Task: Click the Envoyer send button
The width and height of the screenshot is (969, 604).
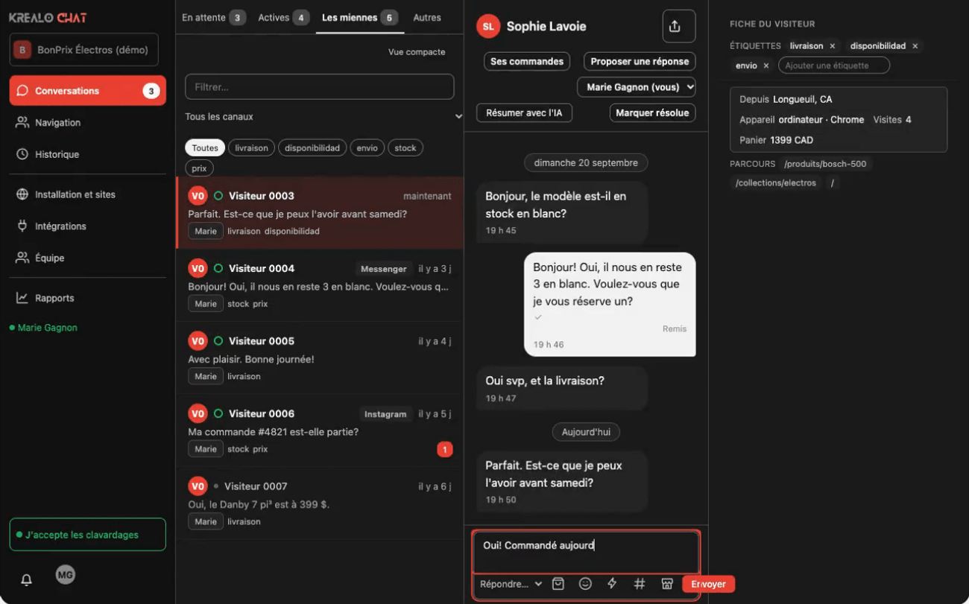Action: click(708, 584)
